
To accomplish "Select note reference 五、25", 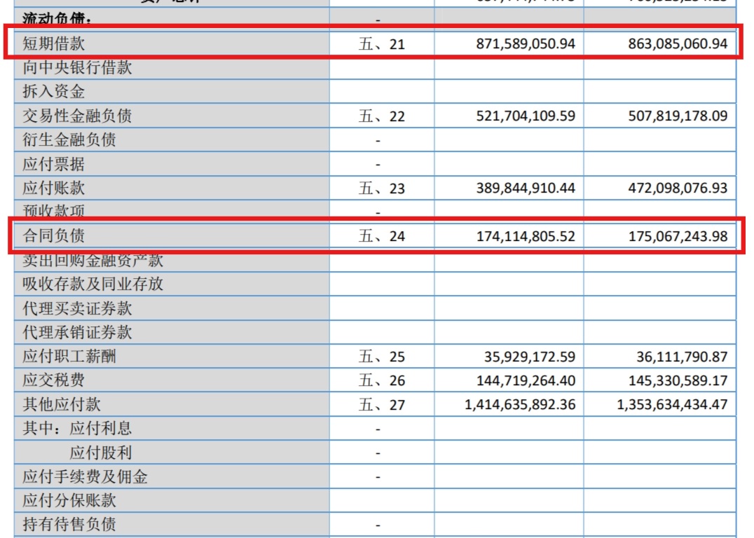I will 382,357.
